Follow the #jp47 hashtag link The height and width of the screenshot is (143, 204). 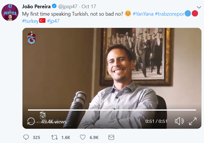53,20
